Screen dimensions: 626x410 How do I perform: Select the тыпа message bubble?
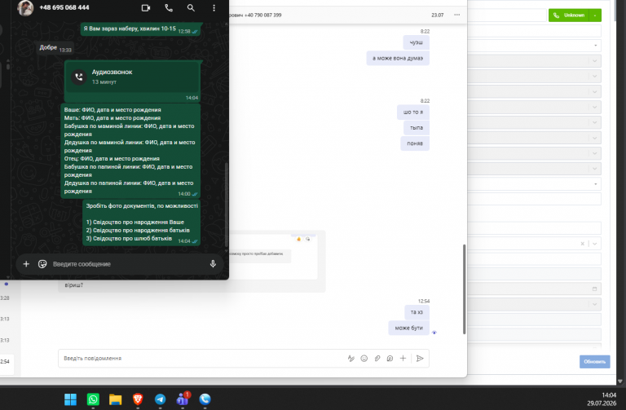[x=417, y=128]
